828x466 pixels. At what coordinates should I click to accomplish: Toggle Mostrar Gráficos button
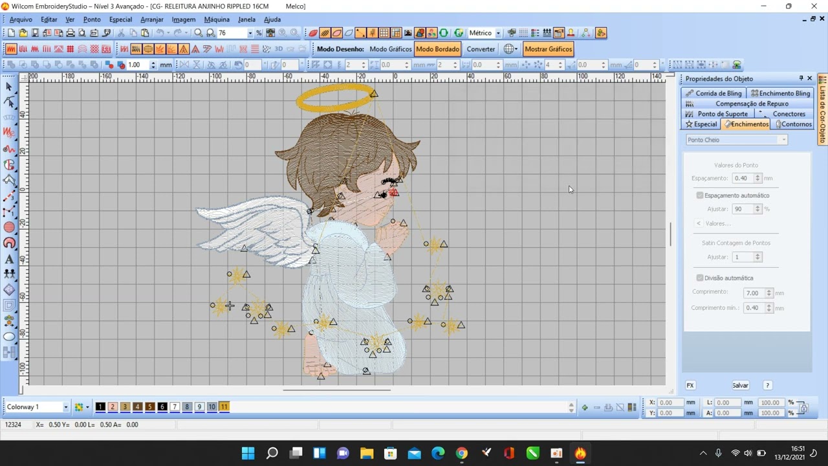[x=549, y=49]
